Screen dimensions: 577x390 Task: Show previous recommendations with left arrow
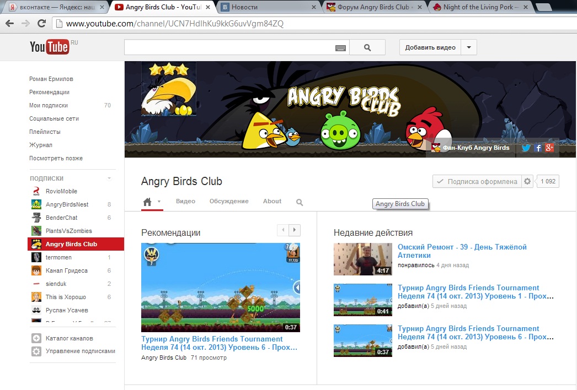coord(283,230)
